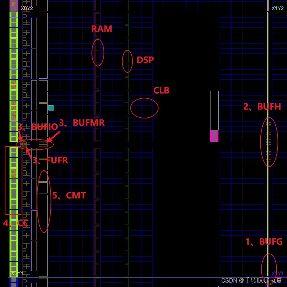
Task: Select the IO column inside CC rectangle
Action: (13, 180)
